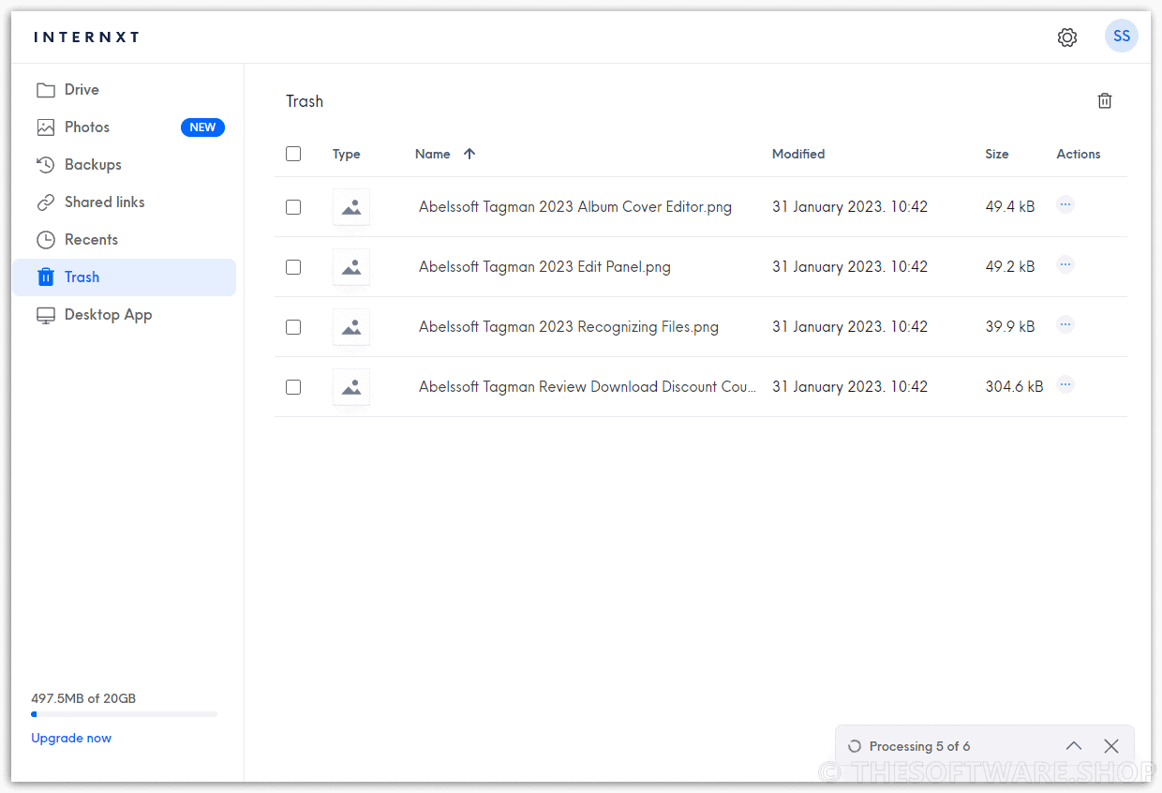Open the Photos section
Image resolution: width=1162 pixels, height=793 pixels.
click(x=124, y=127)
